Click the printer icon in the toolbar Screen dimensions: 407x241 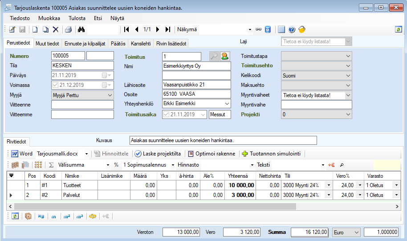(x=68, y=29)
